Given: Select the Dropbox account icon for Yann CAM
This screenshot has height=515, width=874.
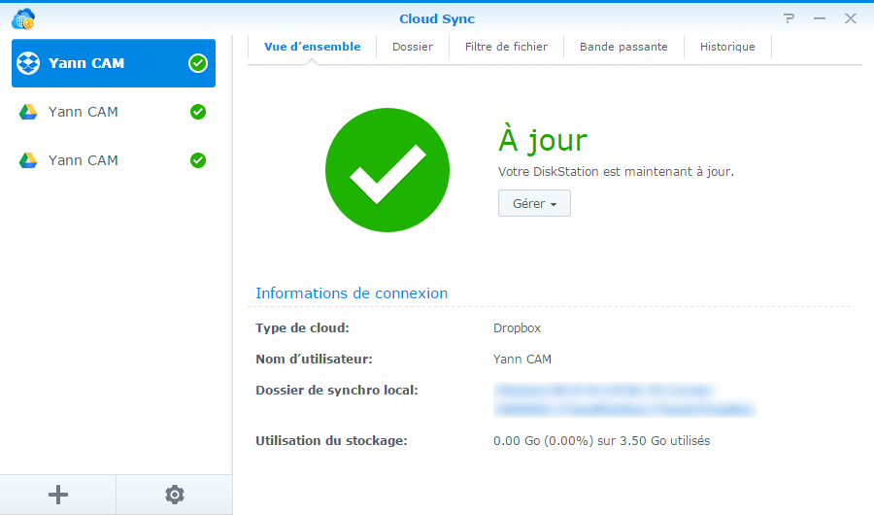Looking at the screenshot, I should point(28,63).
